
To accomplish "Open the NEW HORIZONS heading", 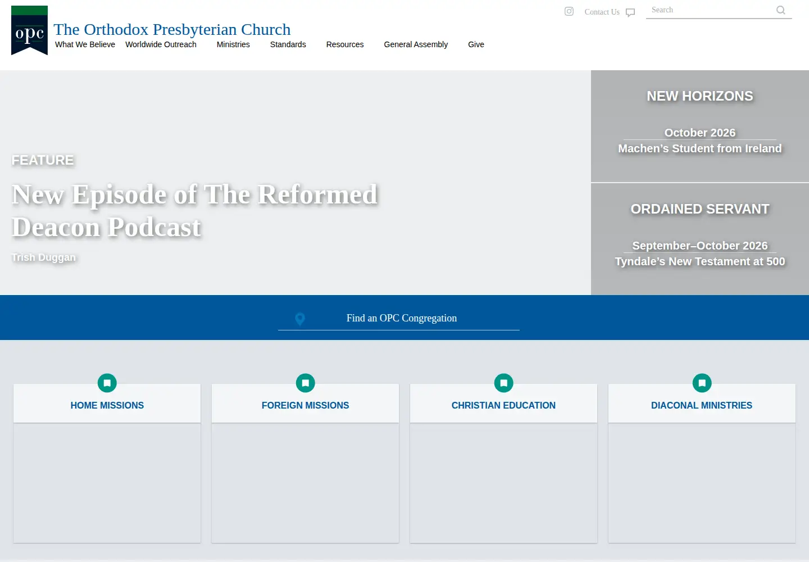I will (x=700, y=96).
